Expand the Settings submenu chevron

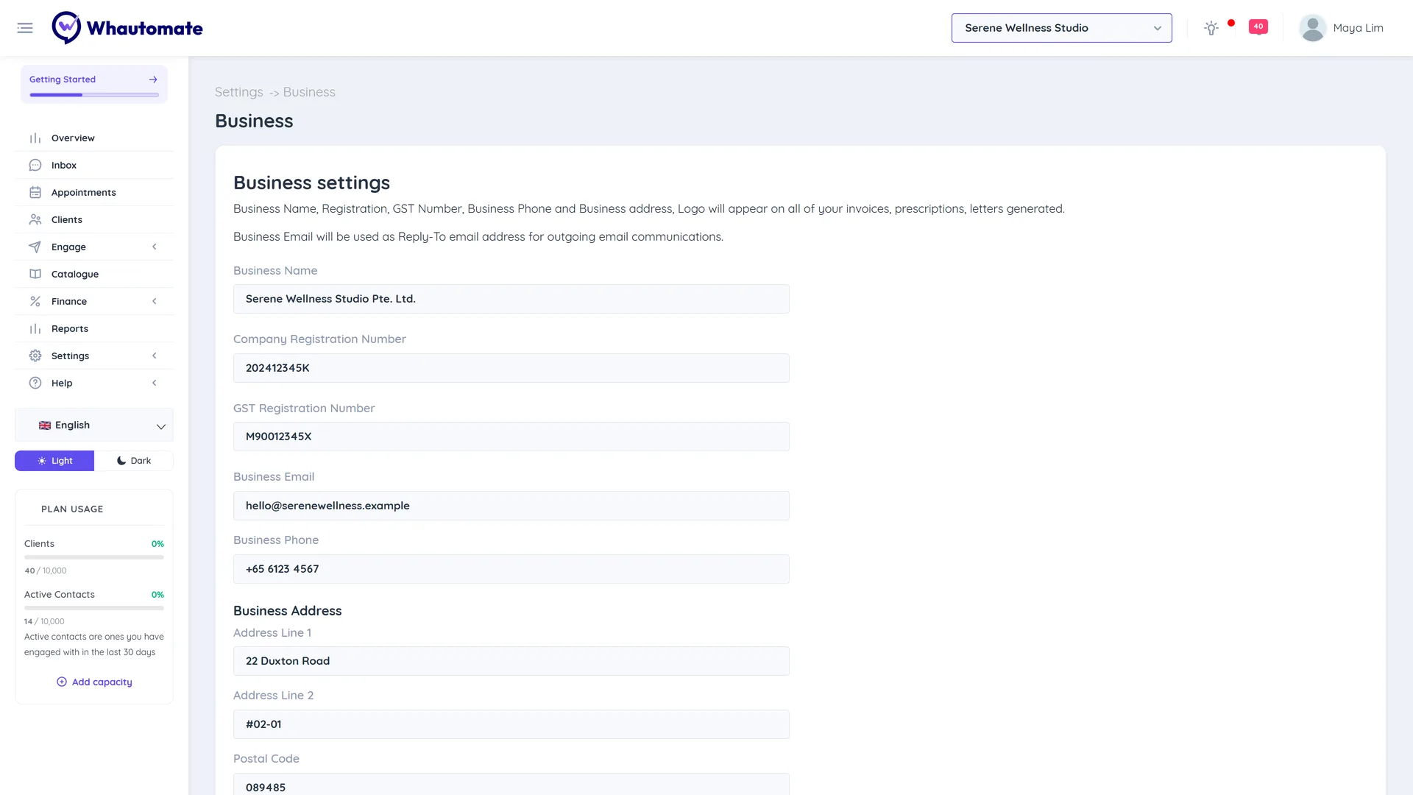pyautogui.click(x=155, y=356)
